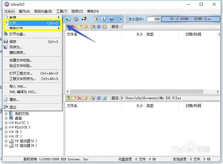
Task: Click disc label icon right of upper gear
Action: tap(105, 27)
